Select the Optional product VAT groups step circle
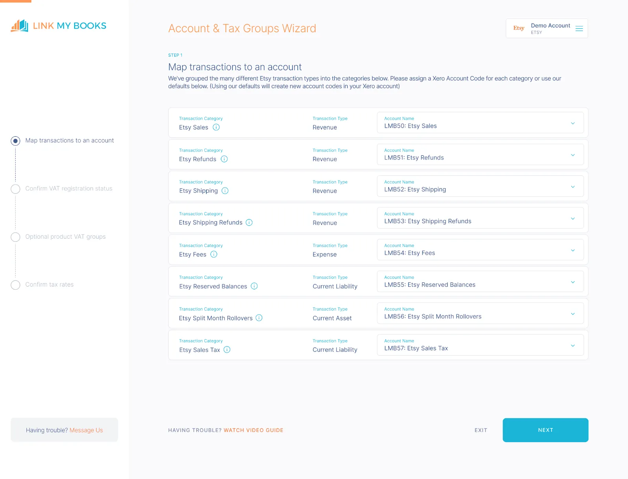 click(x=15, y=237)
